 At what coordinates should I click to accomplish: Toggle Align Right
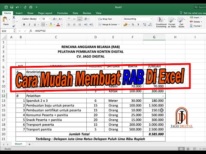(79, 24)
